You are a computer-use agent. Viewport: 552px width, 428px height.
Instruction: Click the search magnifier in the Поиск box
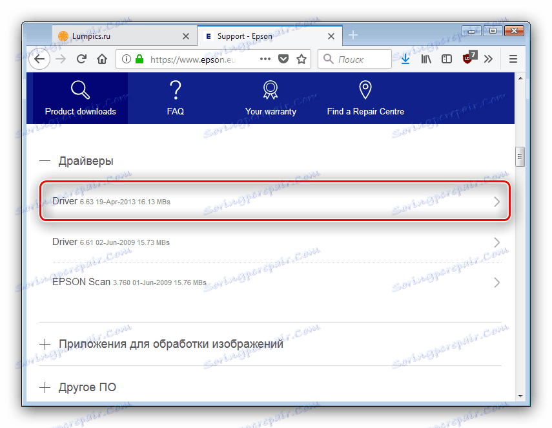click(x=328, y=59)
